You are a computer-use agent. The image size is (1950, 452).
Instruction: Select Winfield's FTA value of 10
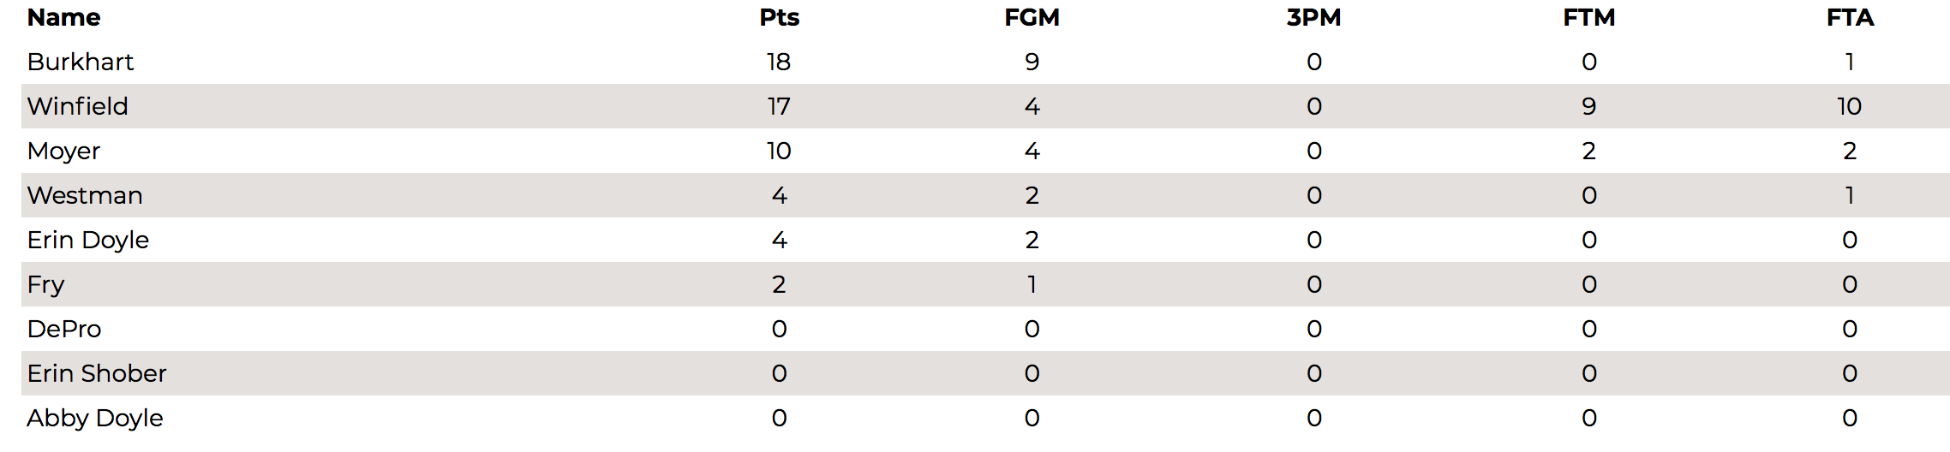tap(1850, 106)
